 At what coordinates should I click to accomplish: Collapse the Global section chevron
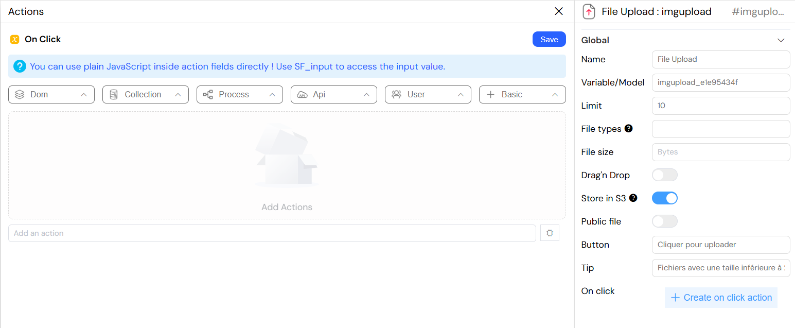point(781,40)
